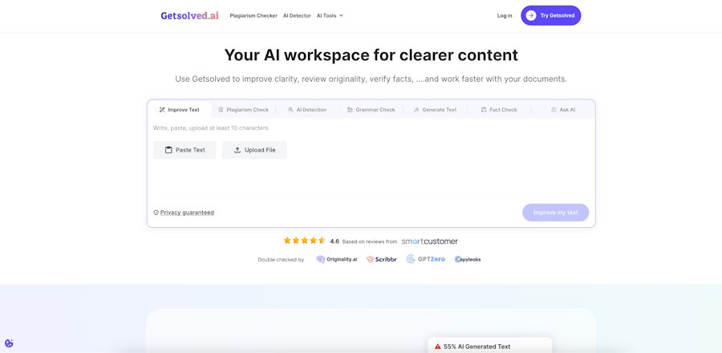Open the cookie settings icon
This screenshot has height=353, width=722.
[x=9, y=343]
